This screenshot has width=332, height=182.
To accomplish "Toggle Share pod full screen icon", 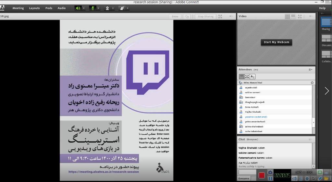I will (220, 17).
